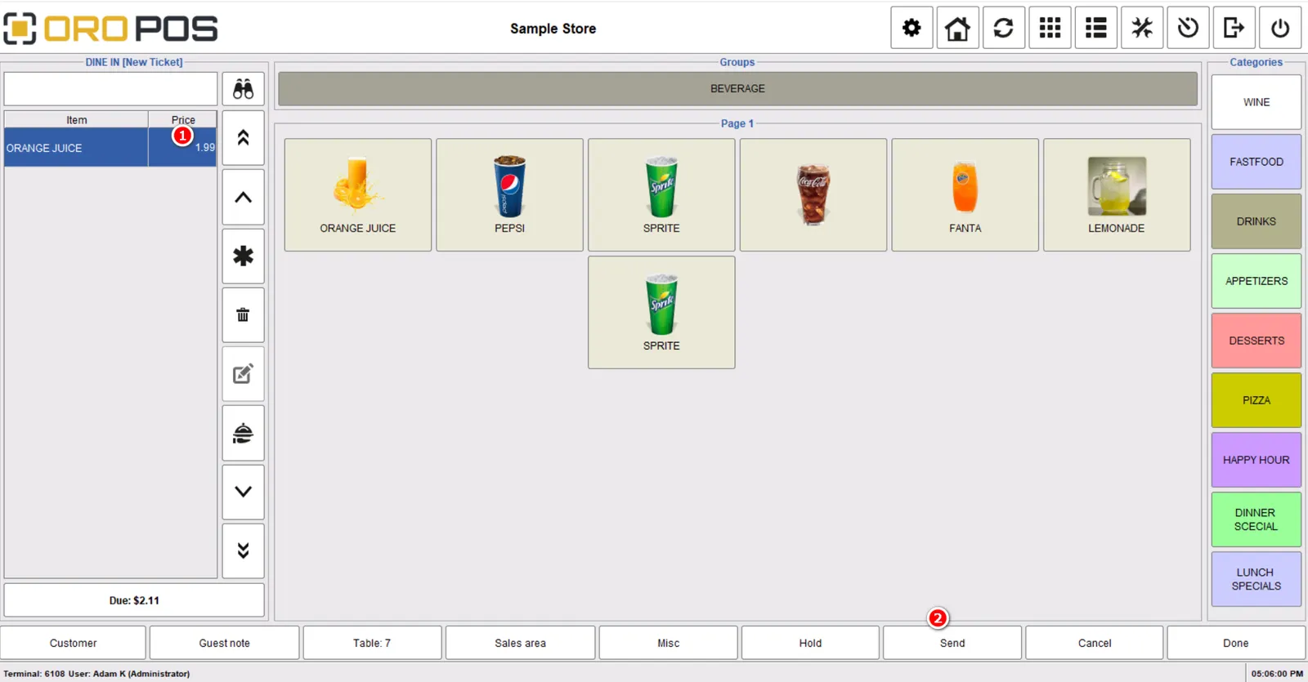Click the asterisk modifier icon
The width and height of the screenshot is (1308, 682).
243,256
